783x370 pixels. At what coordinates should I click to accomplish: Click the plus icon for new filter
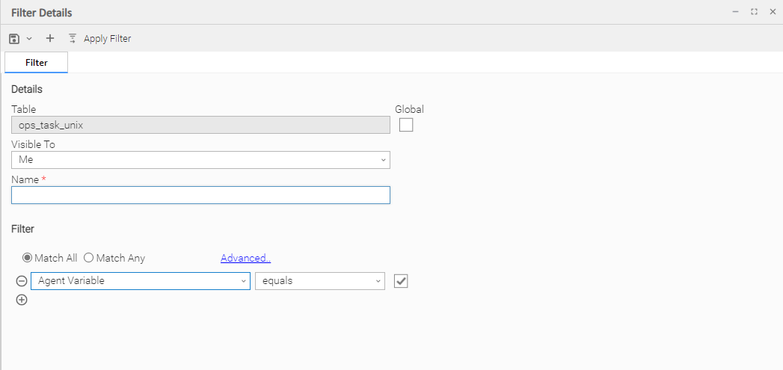tap(50, 38)
